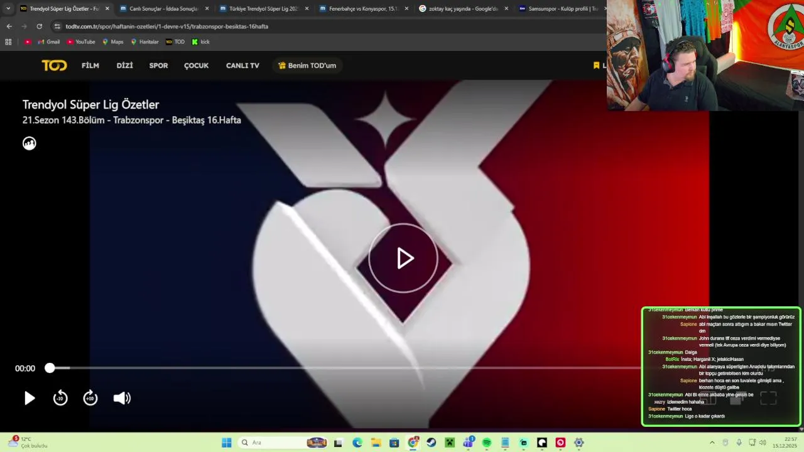This screenshot has height=452, width=804.
Task: Mute the video with the speaker icon
Action: pos(122,398)
